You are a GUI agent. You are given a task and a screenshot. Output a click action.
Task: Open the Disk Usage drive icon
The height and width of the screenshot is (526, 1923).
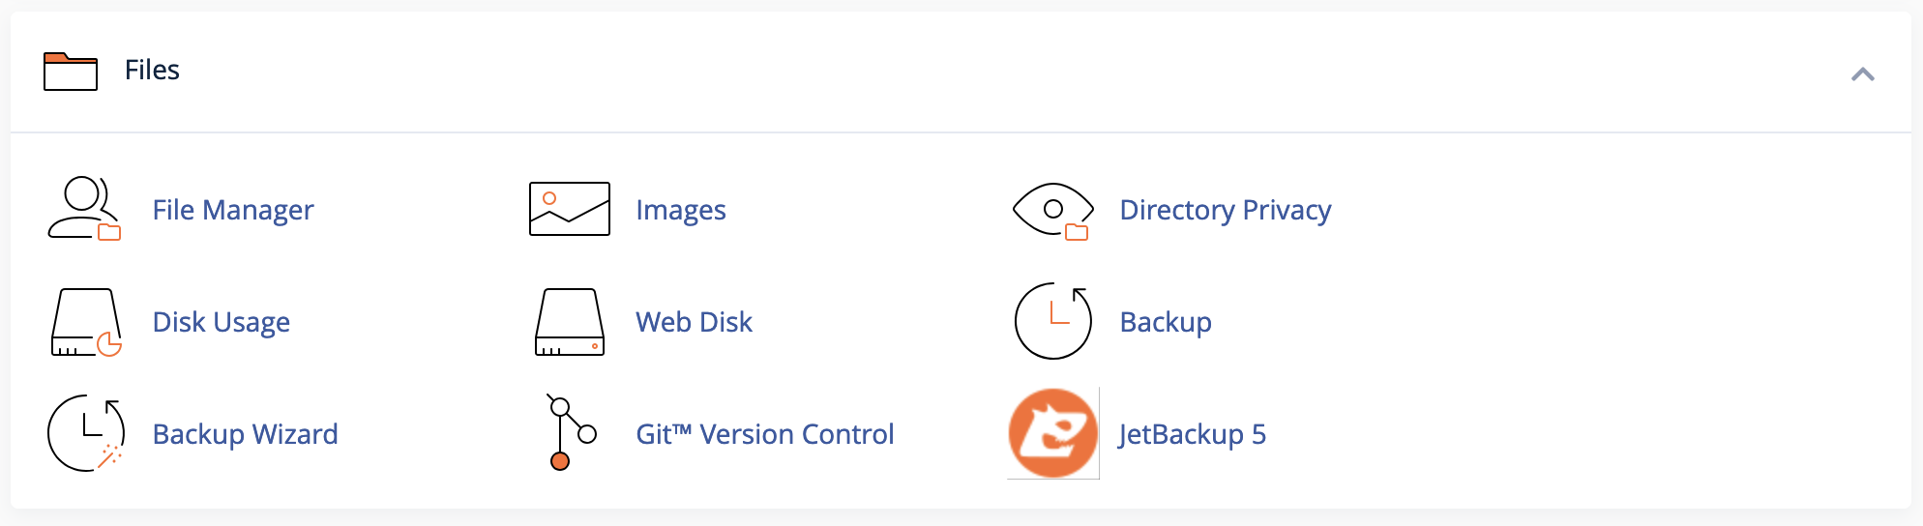[86, 322]
